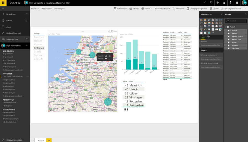Select the ArcGIS map visualization
This screenshot has height=142, width=248.
tap(209, 33)
